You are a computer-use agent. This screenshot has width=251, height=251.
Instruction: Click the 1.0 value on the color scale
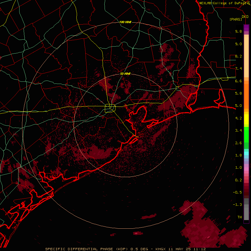(x=238, y=168)
